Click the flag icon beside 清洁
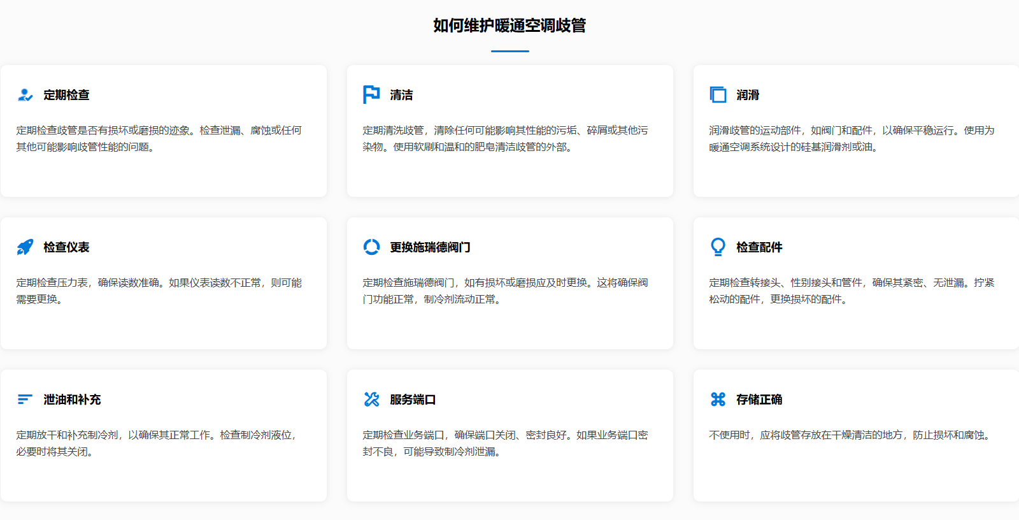 [371, 94]
